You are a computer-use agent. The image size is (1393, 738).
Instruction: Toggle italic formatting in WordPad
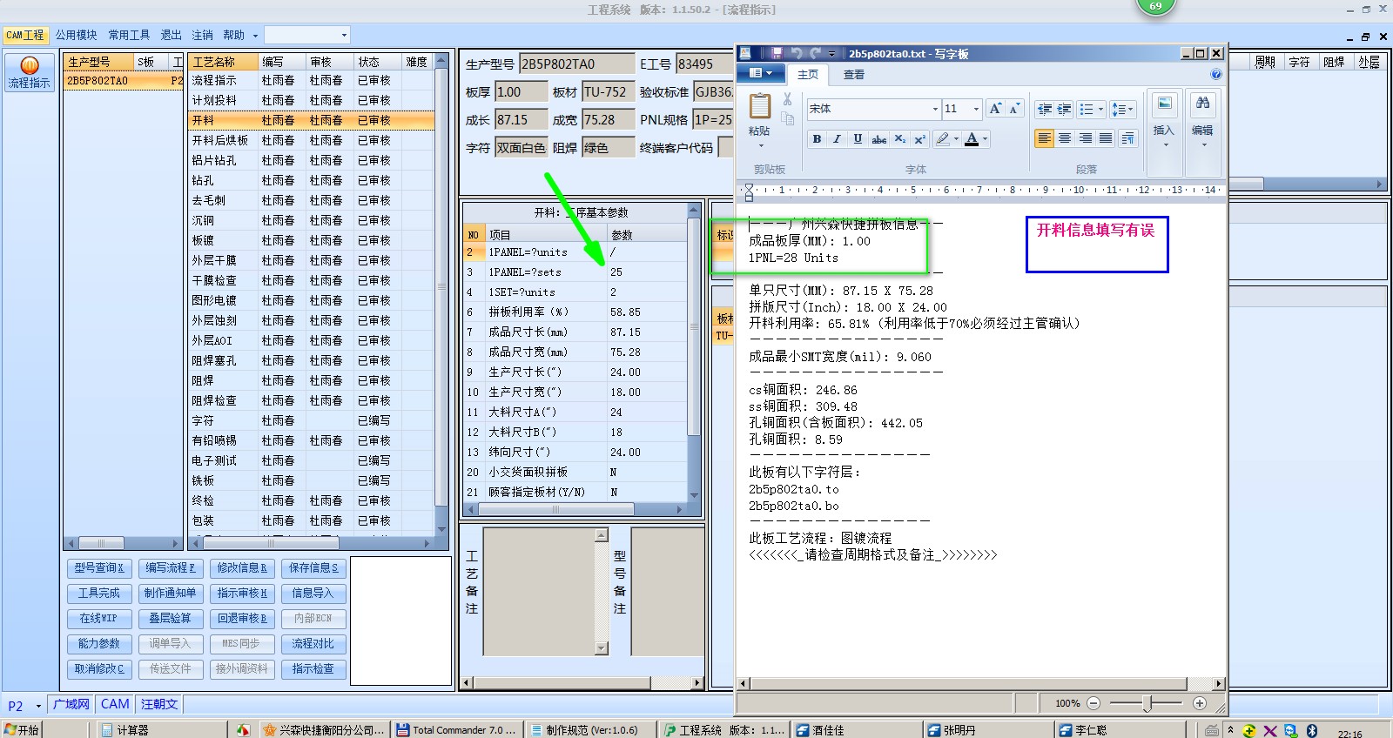tap(837, 138)
